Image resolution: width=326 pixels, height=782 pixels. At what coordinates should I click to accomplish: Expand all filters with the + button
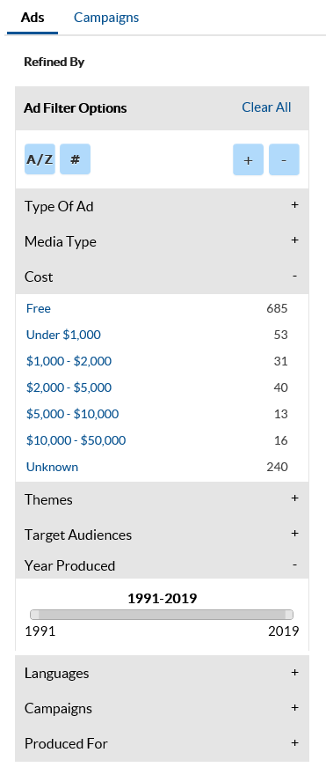[249, 159]
